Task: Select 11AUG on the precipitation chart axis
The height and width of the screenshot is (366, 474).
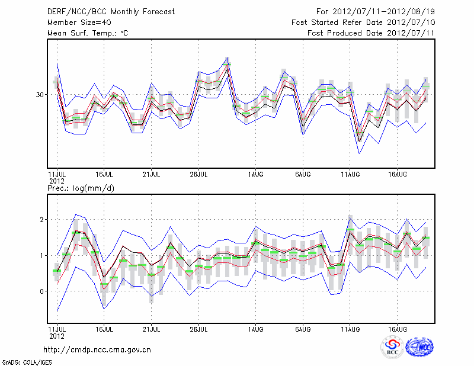Action: (x=350, y=328)
